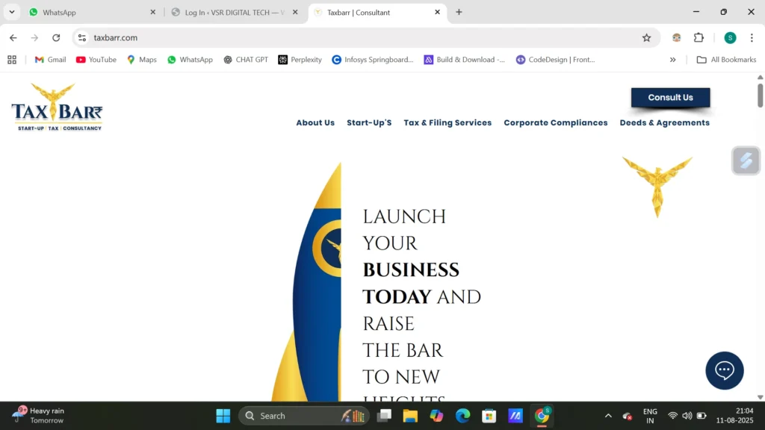
Task: Open Chrome's three-dot menu
Action: (752, 38)
